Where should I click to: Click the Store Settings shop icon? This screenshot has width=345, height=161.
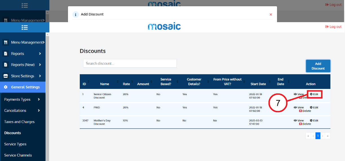[6, 76]
